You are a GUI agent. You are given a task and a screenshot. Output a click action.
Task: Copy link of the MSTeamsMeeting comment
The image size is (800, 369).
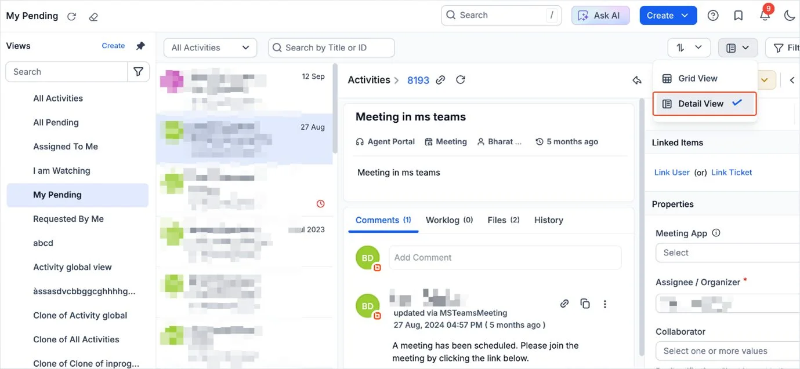click(564, 304)
